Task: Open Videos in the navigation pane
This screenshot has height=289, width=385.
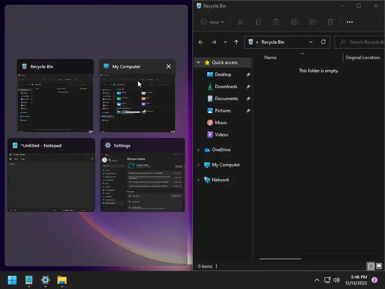Action: click(221, 135)
